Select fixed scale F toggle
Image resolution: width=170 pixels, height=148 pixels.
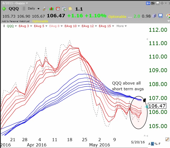pyautogui.click(x=159, y=144)
